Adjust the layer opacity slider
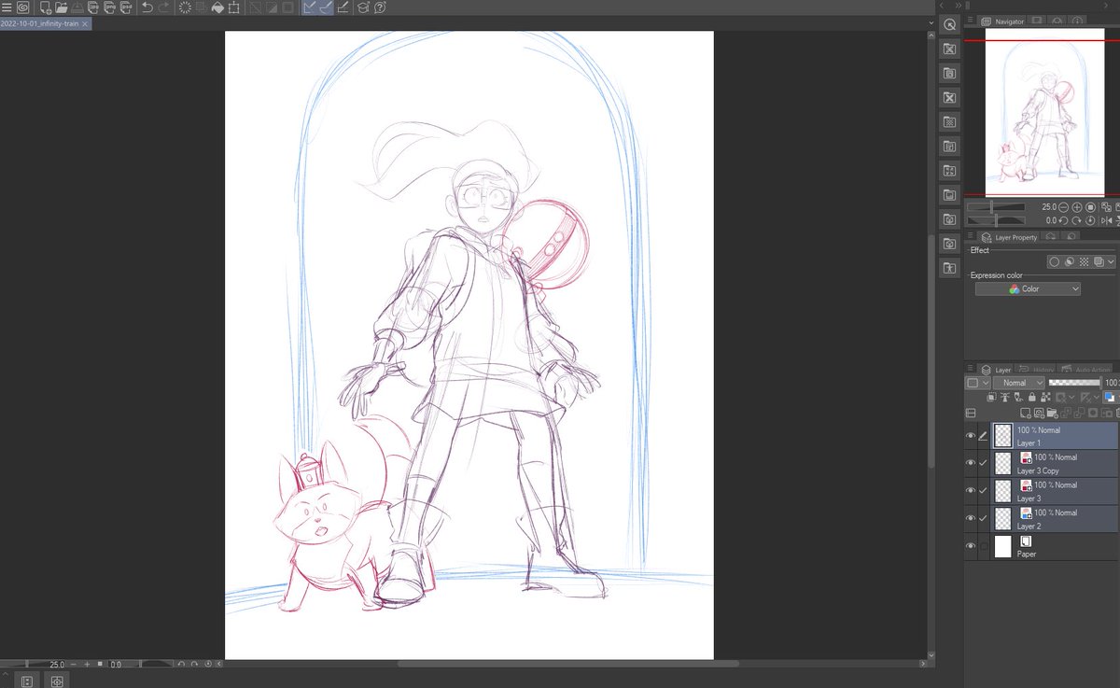 click(1075, 383)
